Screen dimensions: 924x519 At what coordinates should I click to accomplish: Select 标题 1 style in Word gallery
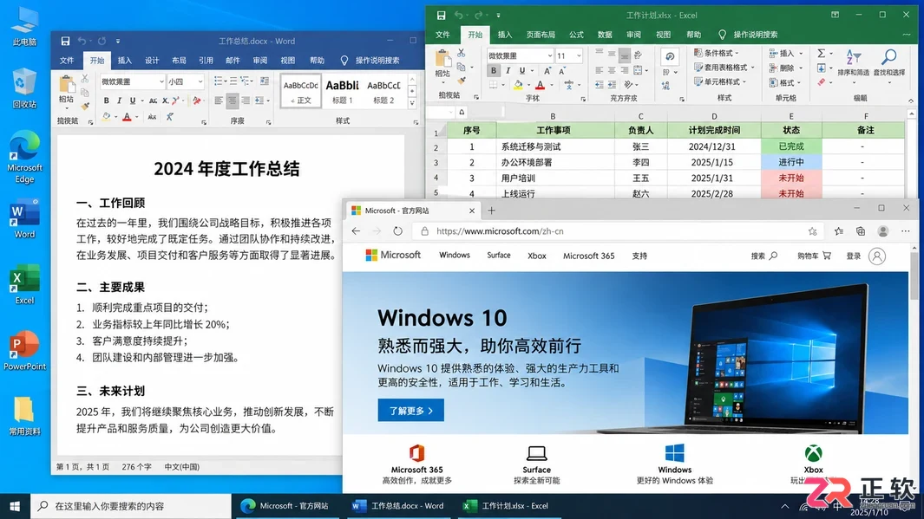click(x=343, y=91)
